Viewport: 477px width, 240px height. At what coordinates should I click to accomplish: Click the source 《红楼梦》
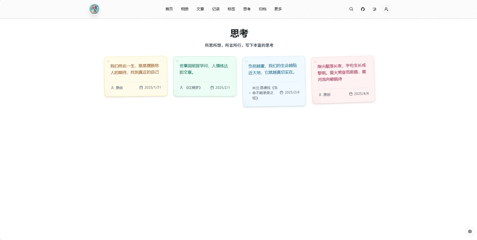(x=193, y=88)
